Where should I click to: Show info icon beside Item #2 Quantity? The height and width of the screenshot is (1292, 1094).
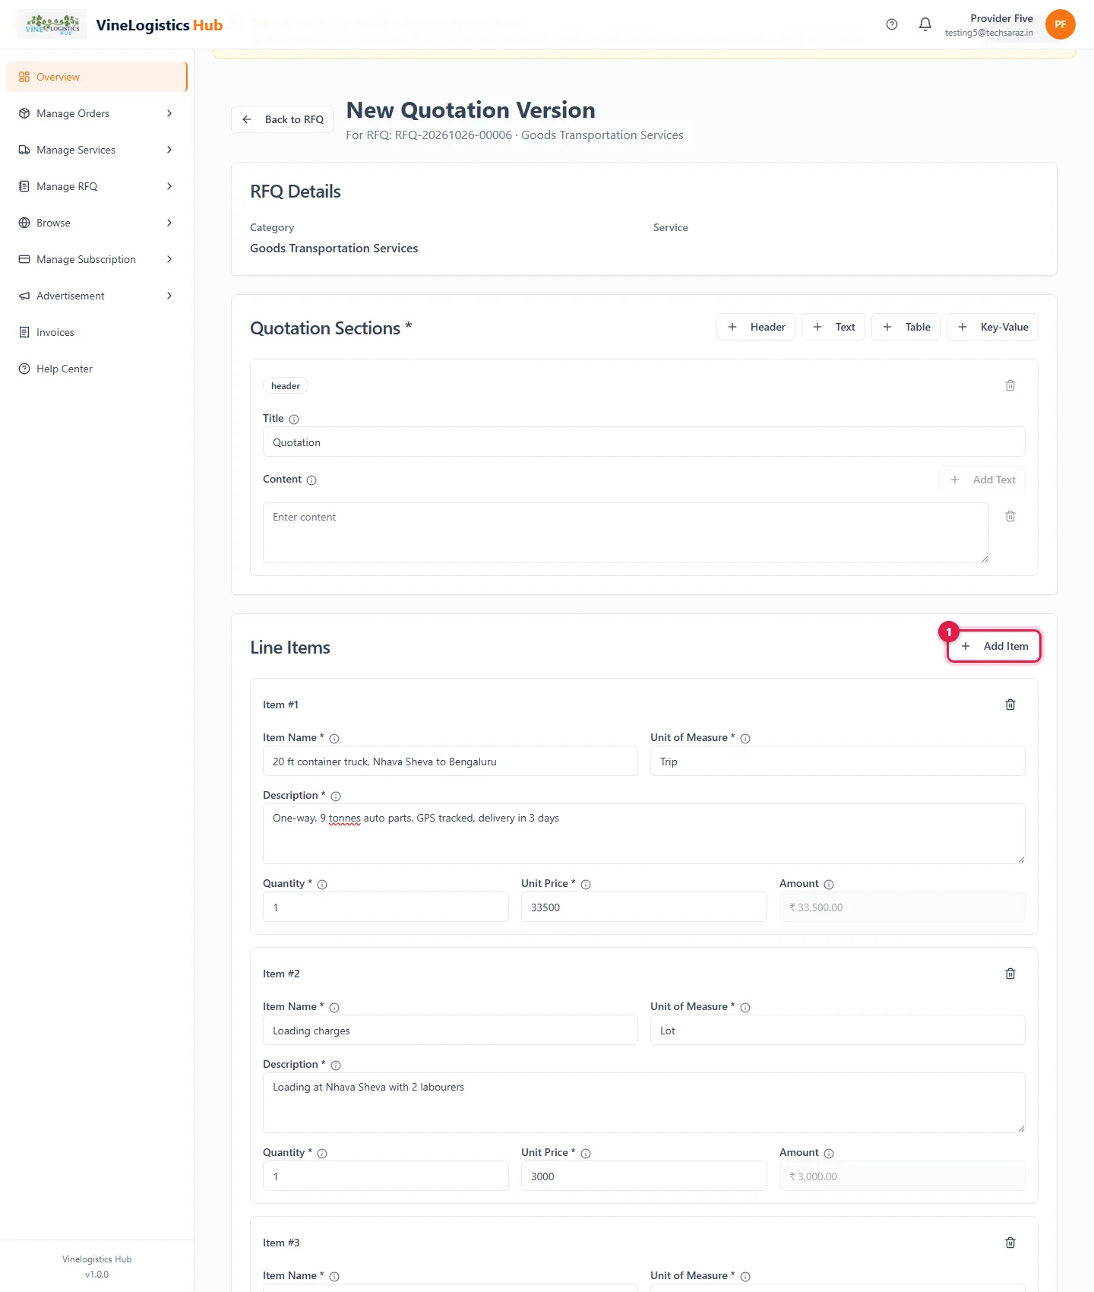click(x=322, y=1154)
